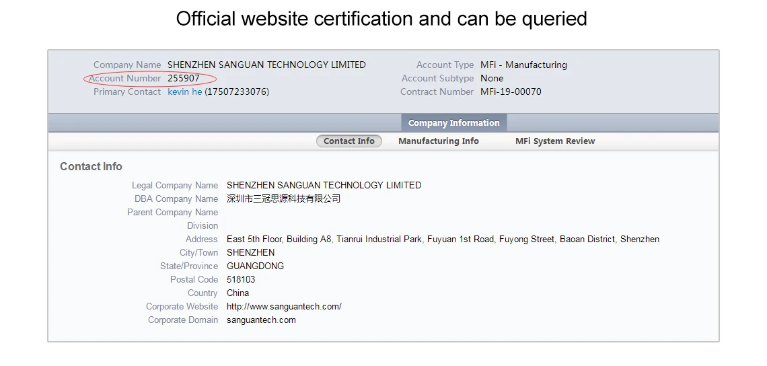
Task: Open the kevin he contact link
Action: [x=185, y=92]
